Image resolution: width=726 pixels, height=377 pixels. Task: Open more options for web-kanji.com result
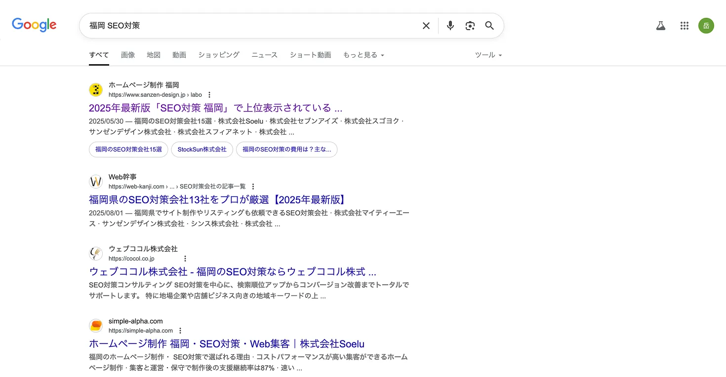click(x=253, y=187)
